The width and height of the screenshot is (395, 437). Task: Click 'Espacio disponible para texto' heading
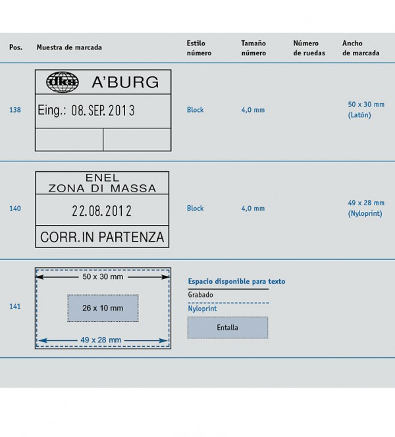236,281
